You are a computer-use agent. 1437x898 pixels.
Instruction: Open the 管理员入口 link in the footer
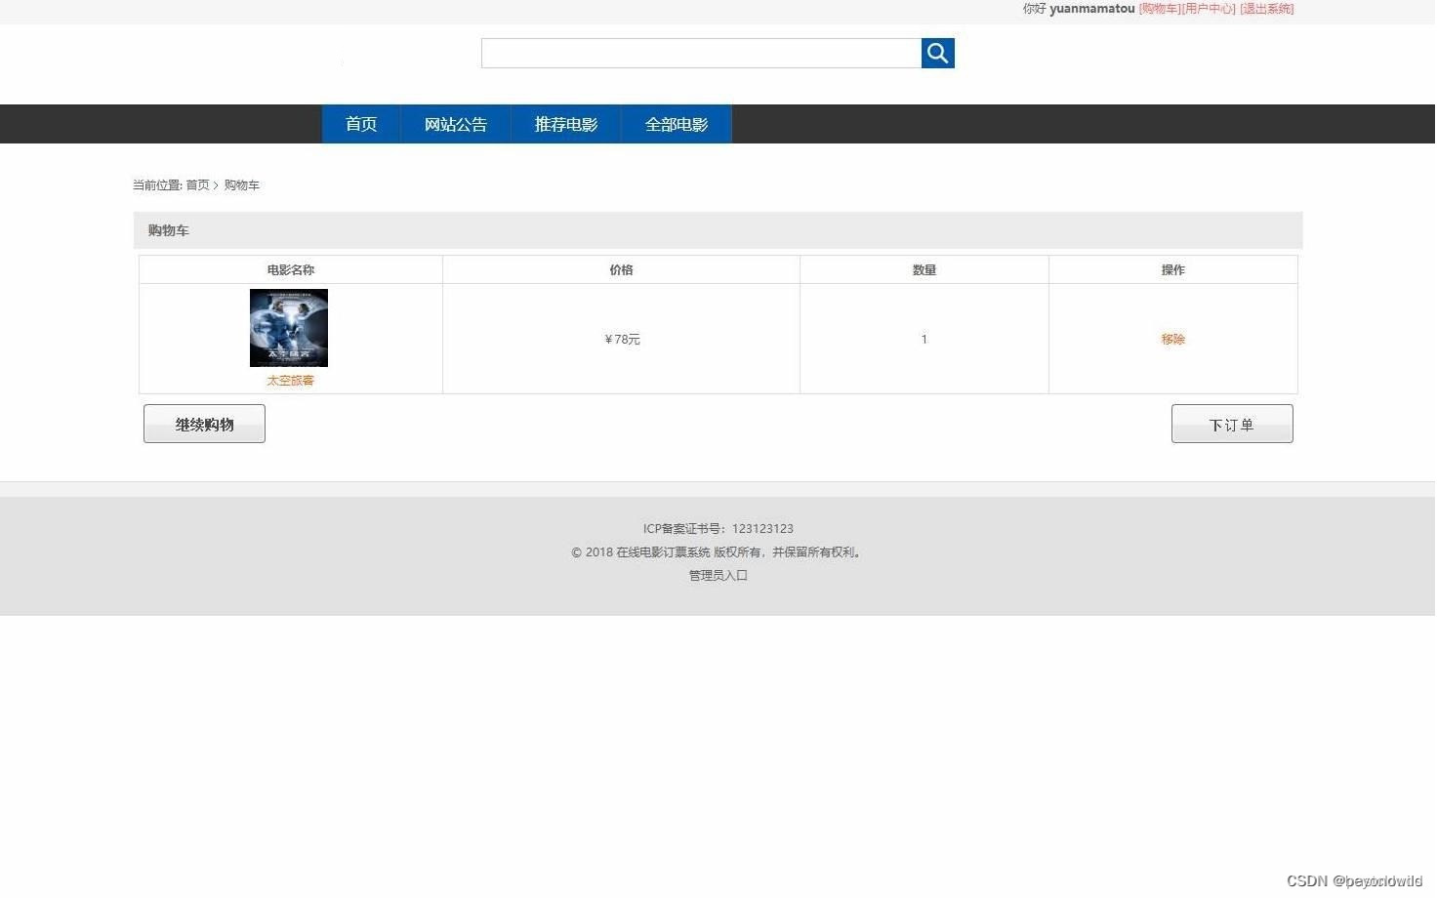(x=718, y=575)
